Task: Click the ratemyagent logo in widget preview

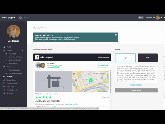Action: (x=44, y=57)
